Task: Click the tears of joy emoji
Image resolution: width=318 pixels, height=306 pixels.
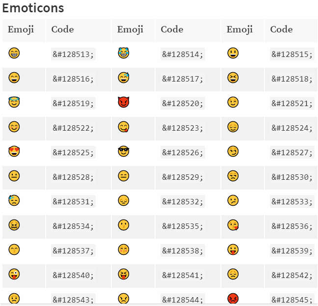Action: [x=124, y=54]
